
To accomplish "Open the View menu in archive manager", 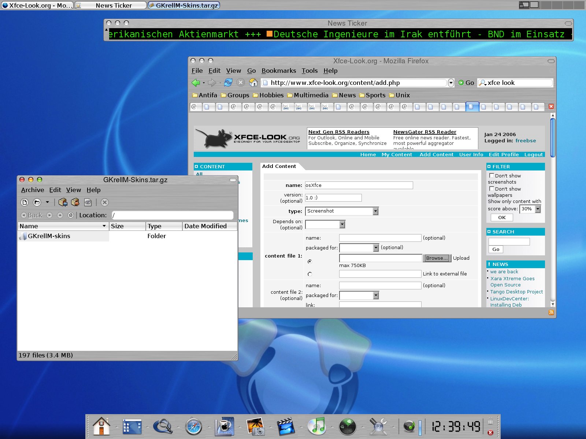I will coord(74,190).
